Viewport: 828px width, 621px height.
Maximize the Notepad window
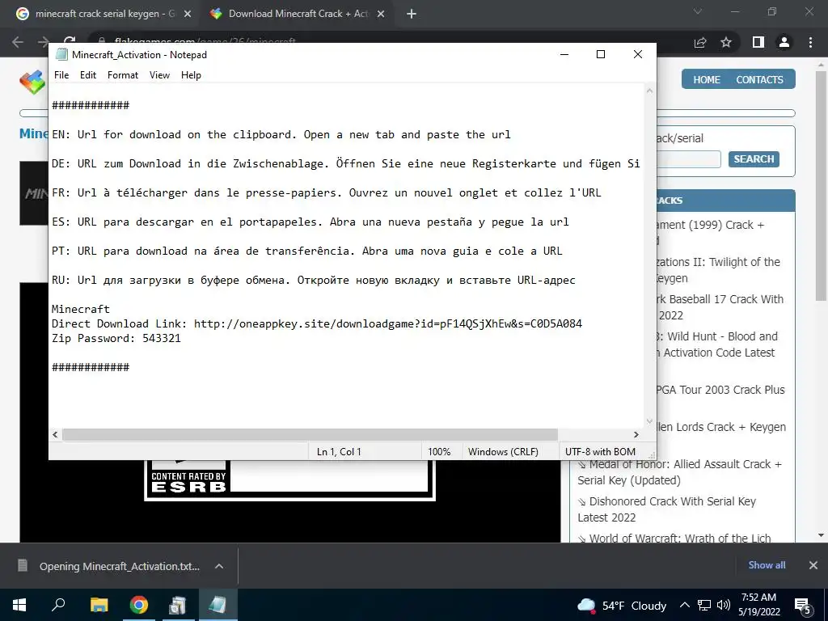coord(601,54)
